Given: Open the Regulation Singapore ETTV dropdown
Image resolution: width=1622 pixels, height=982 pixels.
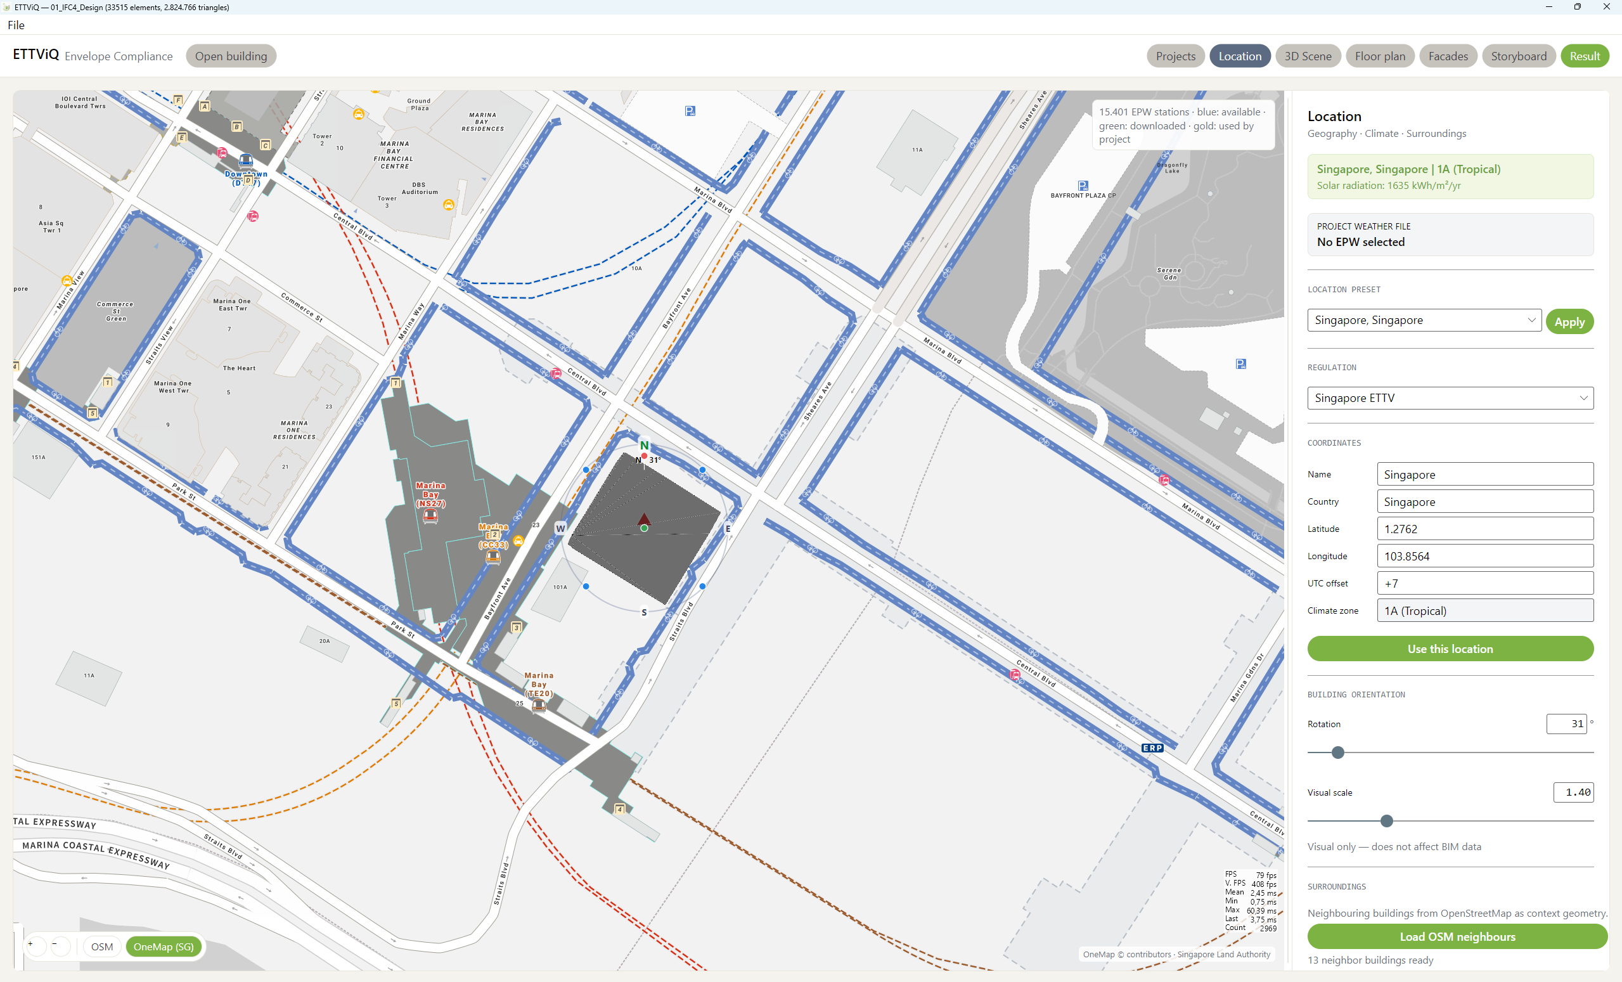Looking at the screenshot, I should (x=1450, y=397).
